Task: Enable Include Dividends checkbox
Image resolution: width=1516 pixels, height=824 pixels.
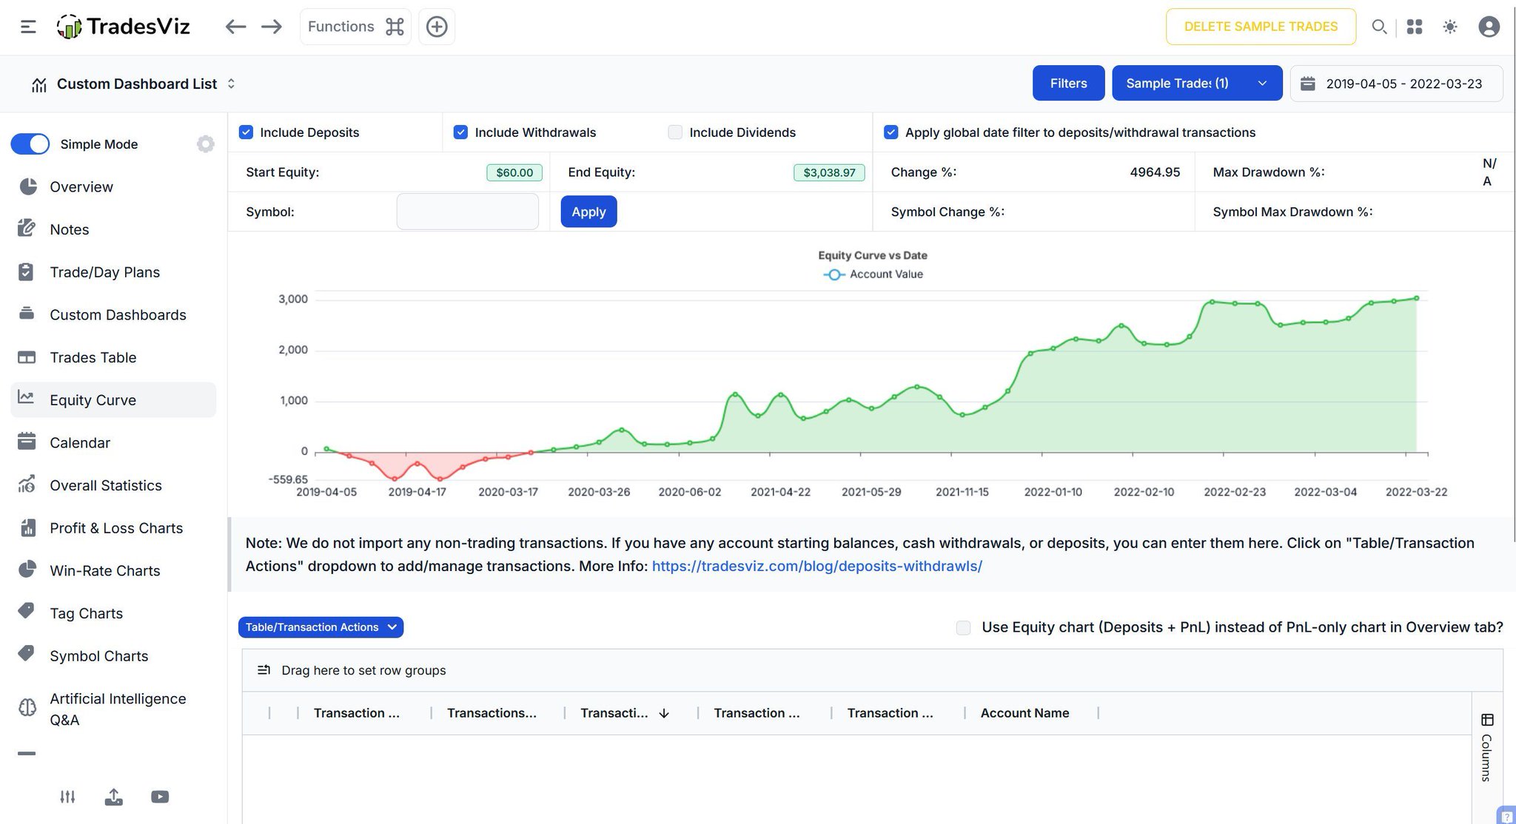Action: coord(674,132)
